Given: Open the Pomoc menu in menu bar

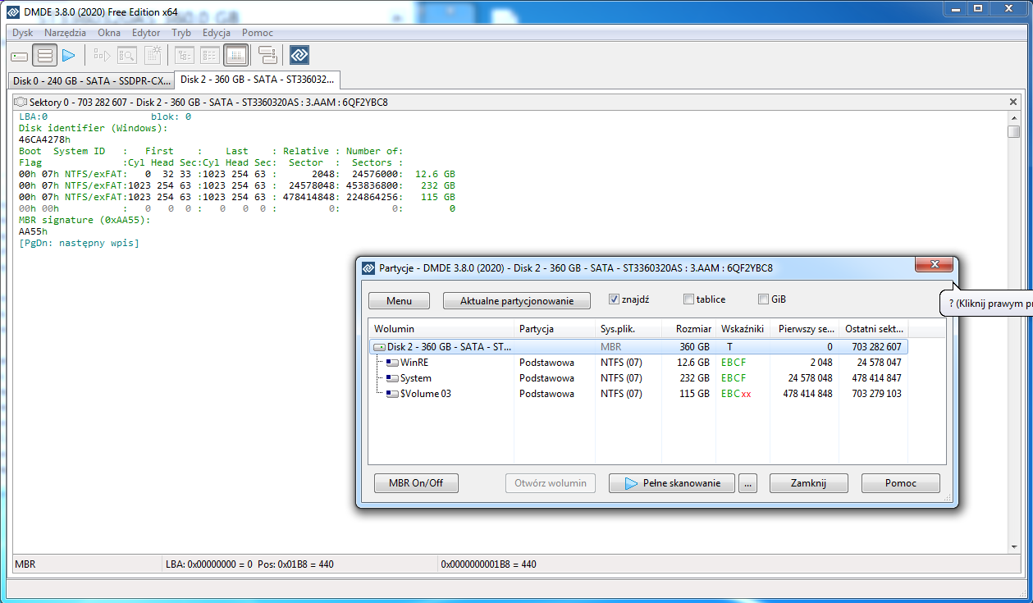Looking at the screenshot, I should click(258, 33).
